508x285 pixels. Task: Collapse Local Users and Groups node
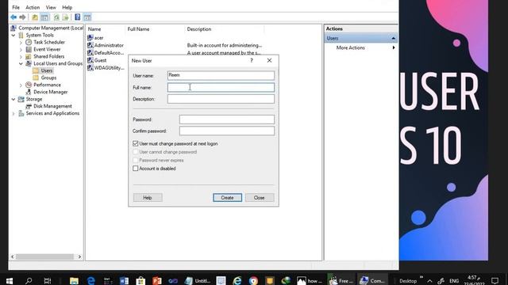pyautogui.click(x=21, y=63)
